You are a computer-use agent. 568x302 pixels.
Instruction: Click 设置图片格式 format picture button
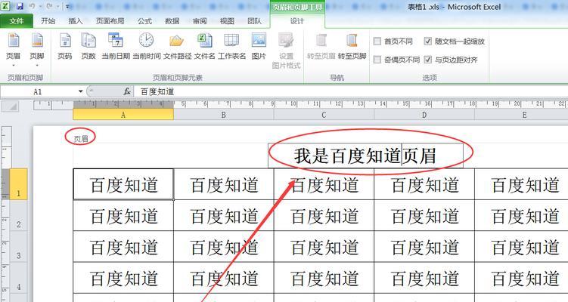pos(286,51)
